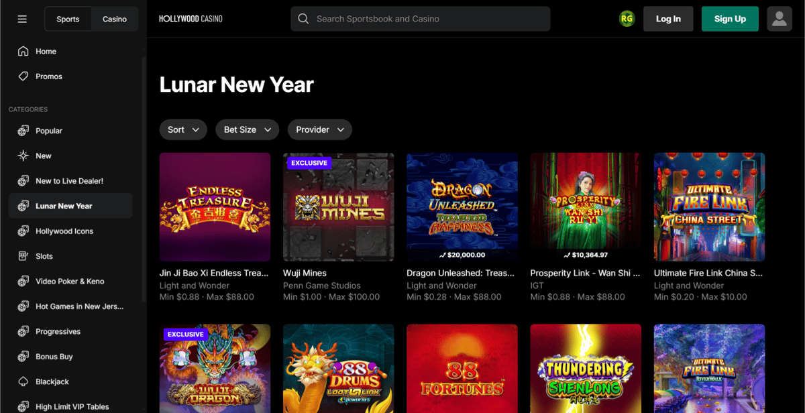Open the user profile avatar icon

tap(780, 19)
